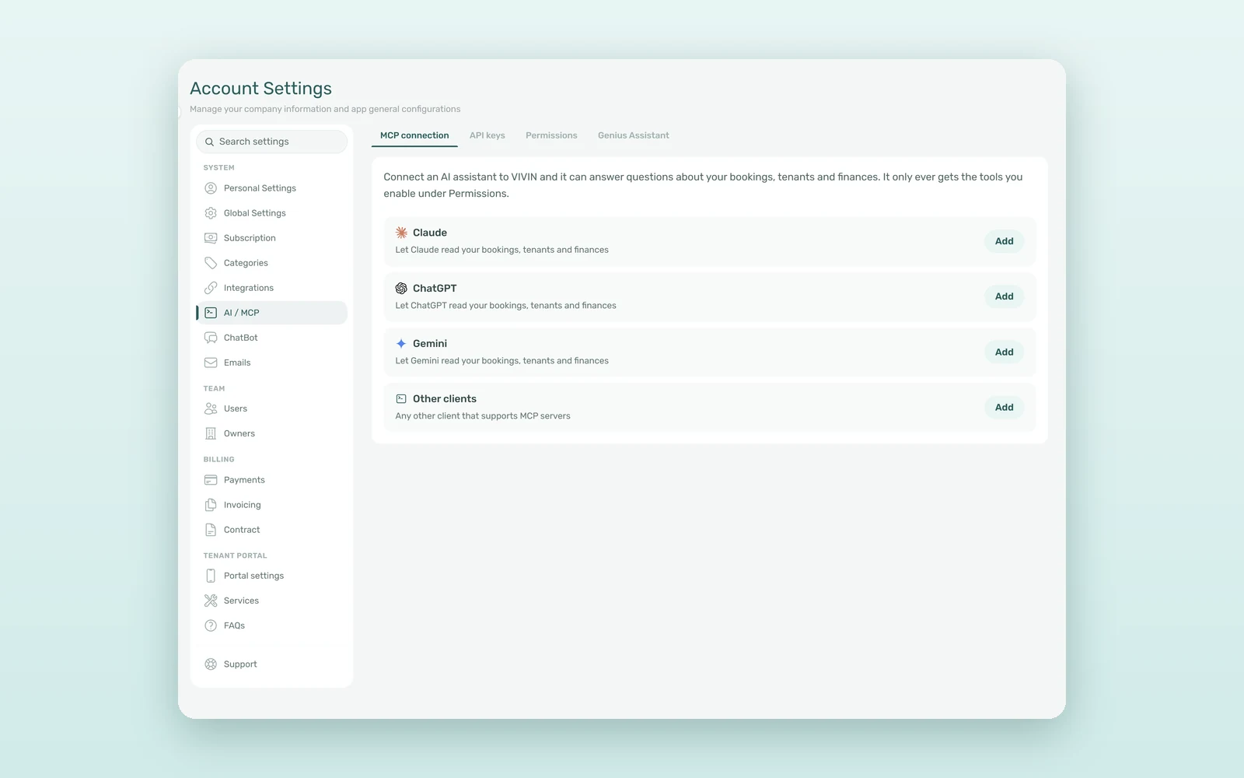This screenshot has width=1244, height=778.
Task: Click the Global Settings gear icon
Action: coord(211,213)
